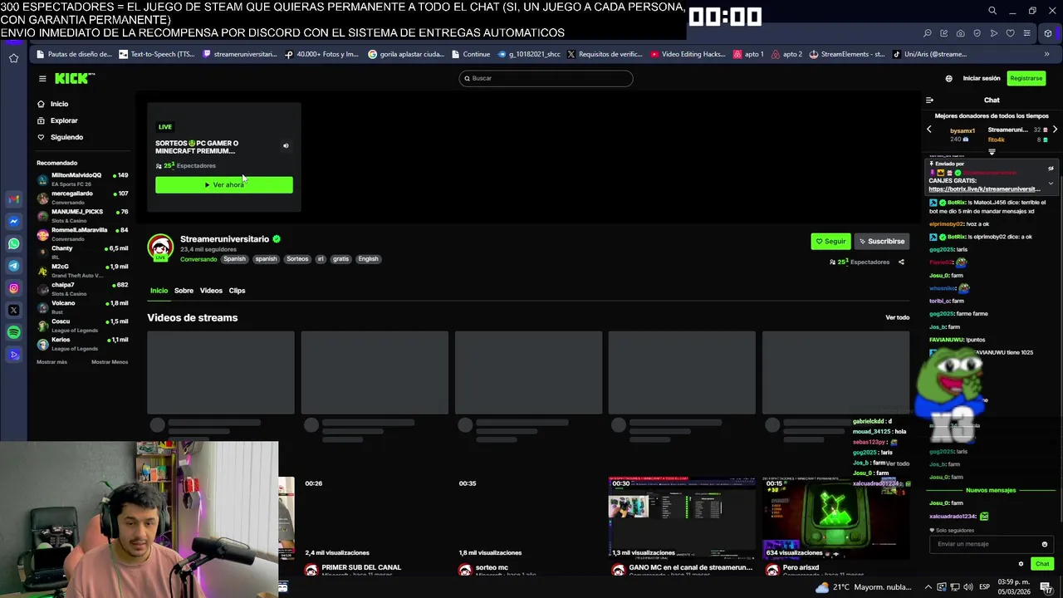Click the Sorteos tag chip
Viewport: 1063px width, 598px height.
pyautogui.click(x=297, y=259)
